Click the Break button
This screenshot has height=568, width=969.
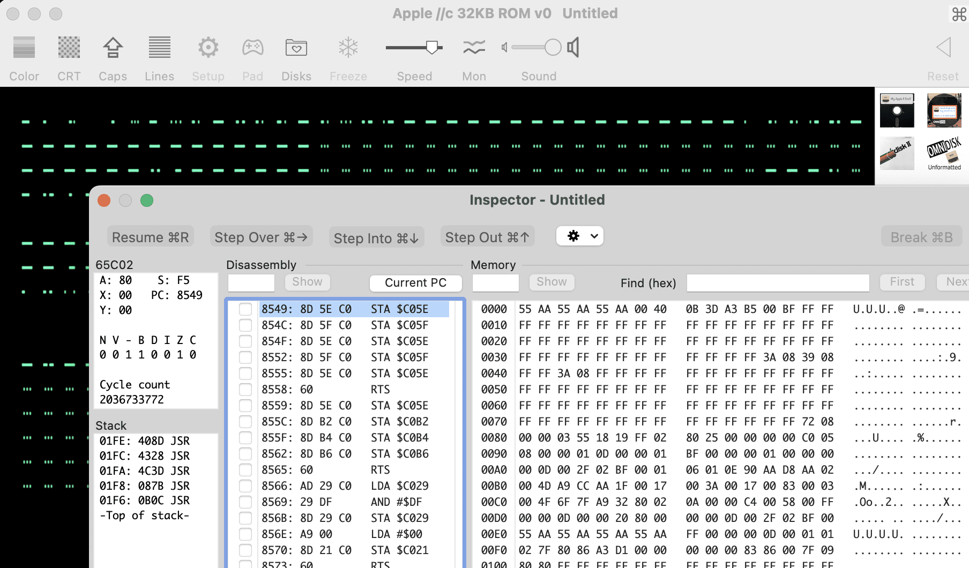922,237
